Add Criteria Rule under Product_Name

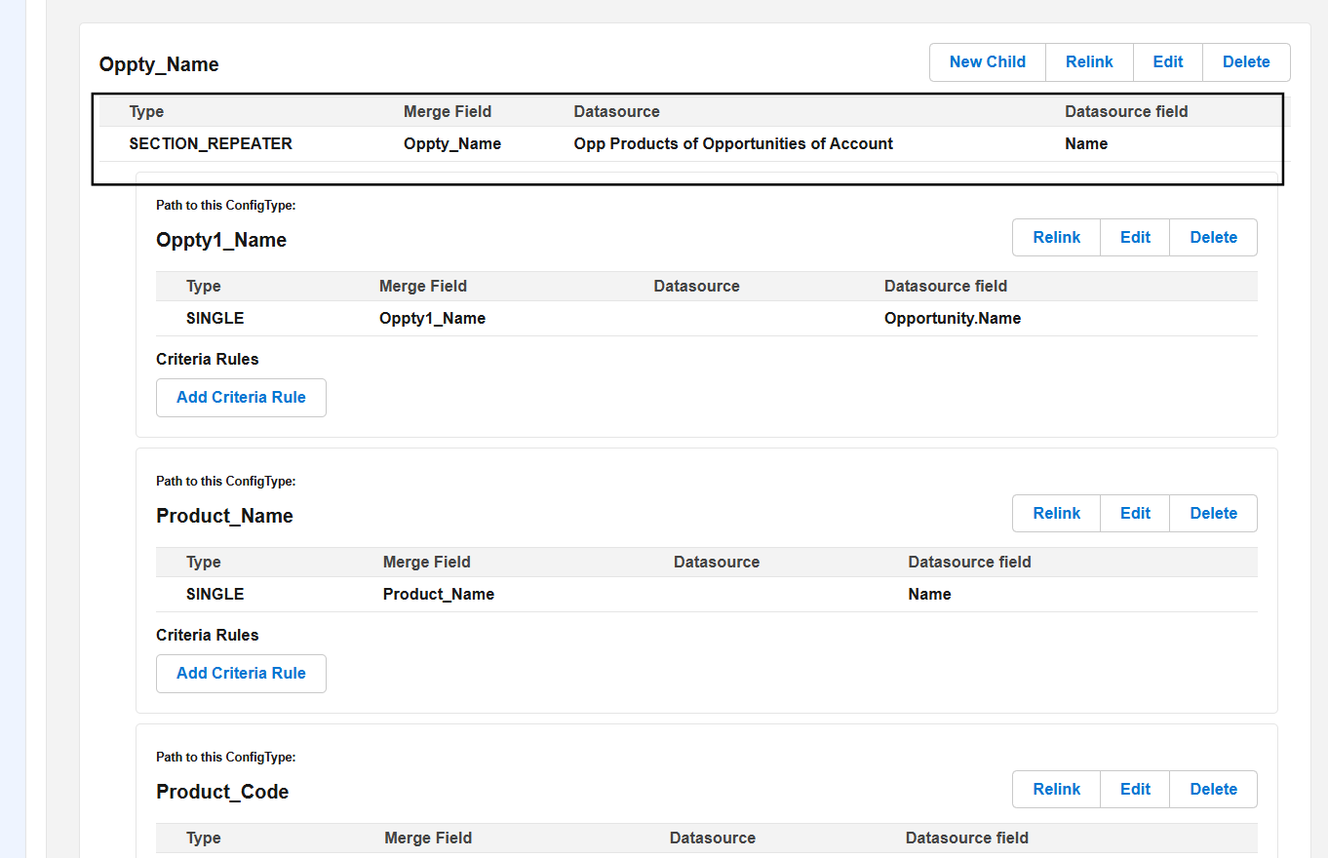[241, 674]
